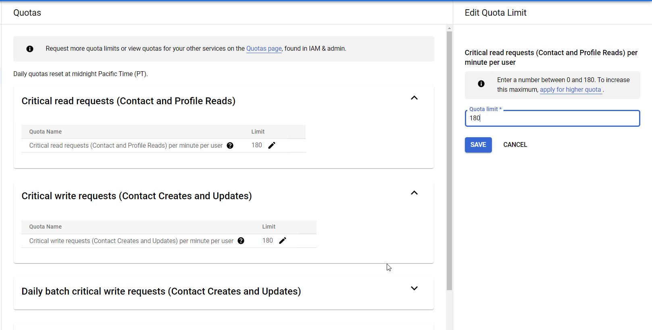The image size is (652, 330).
Task: Focus the Quota limit input field
Action: click(552, 118)
